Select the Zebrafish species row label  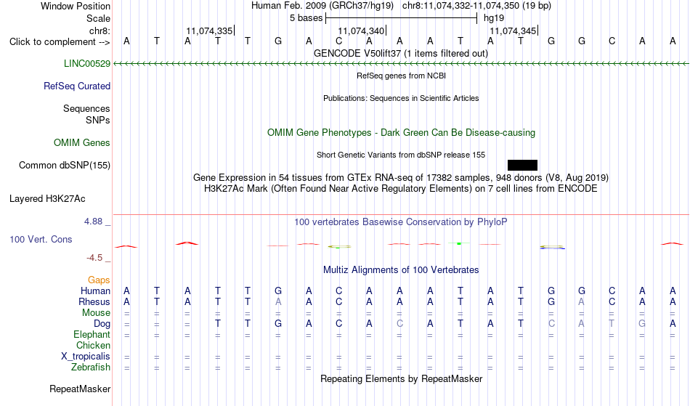point(91,367)
